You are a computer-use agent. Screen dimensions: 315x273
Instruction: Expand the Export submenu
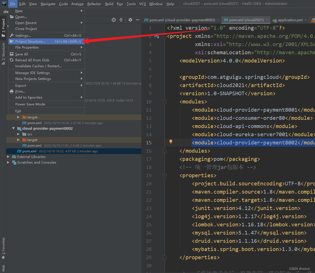coord(46,86)
